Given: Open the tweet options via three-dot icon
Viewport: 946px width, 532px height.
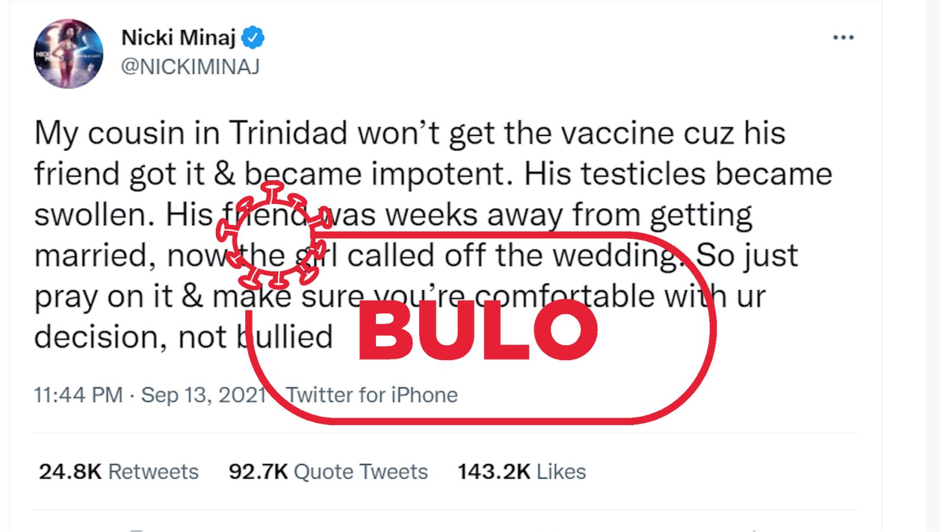Looking at the screenshot, I should (844, 37).
